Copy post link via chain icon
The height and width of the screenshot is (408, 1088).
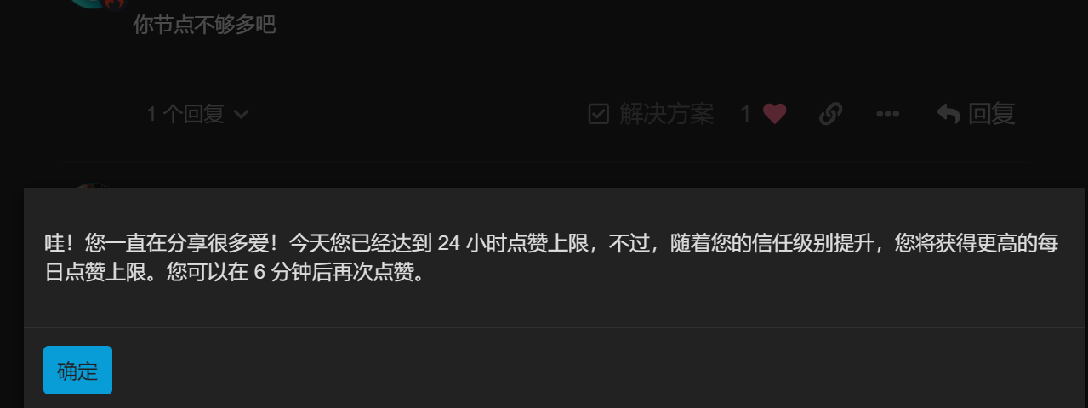click(830, 114)
